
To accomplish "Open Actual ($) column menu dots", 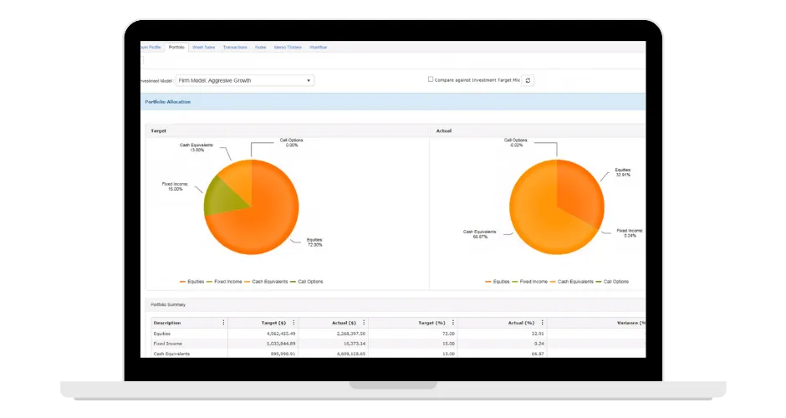I will (x=364, y=323).
